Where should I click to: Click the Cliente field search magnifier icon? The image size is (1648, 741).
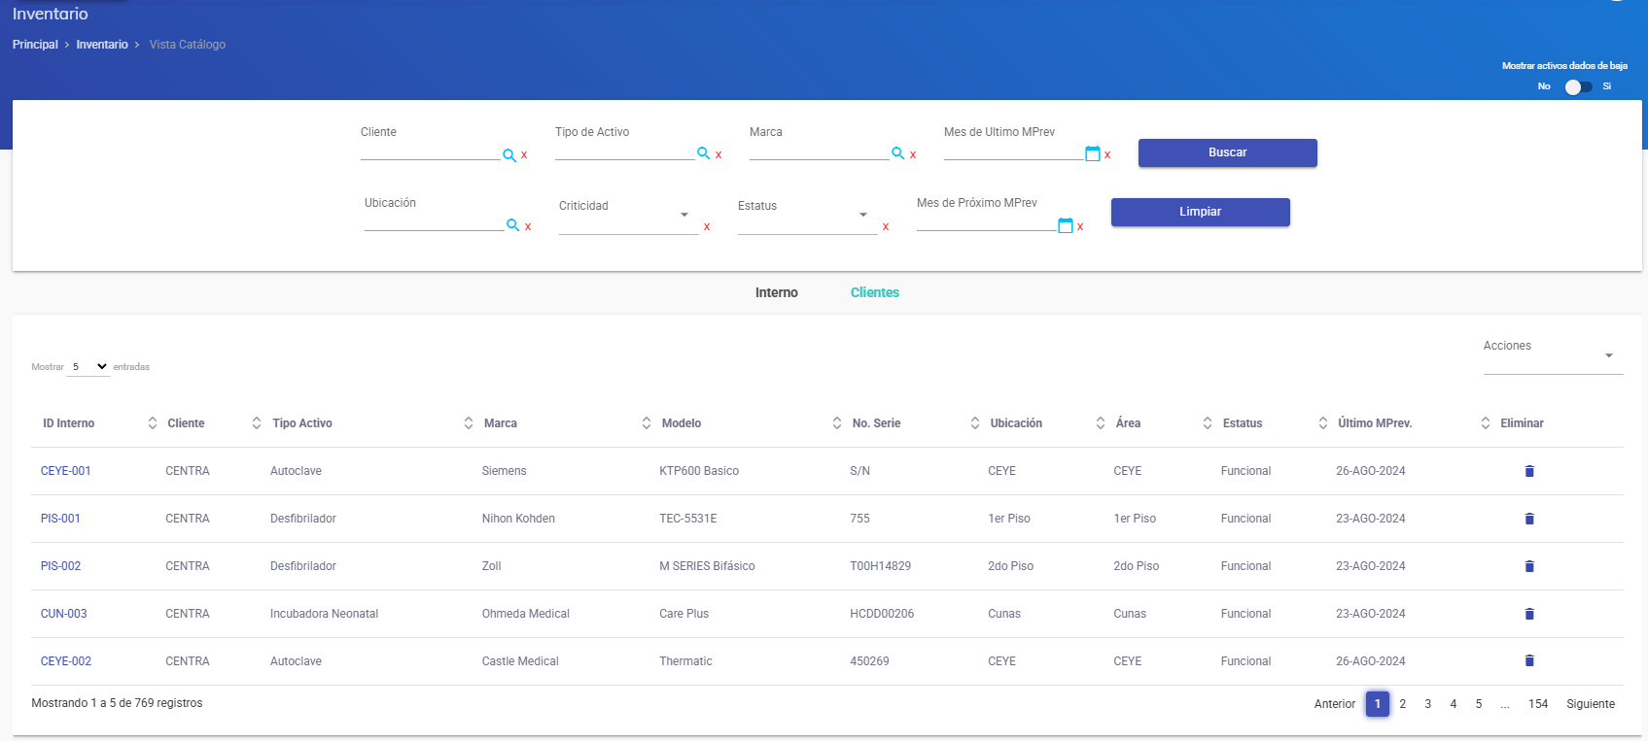pyautogui.click(x=508, y=155)
